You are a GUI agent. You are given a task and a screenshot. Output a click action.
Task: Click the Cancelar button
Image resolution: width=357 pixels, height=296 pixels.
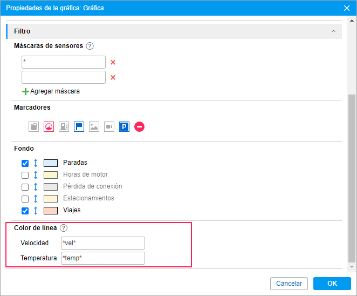(x=289, y=284)
